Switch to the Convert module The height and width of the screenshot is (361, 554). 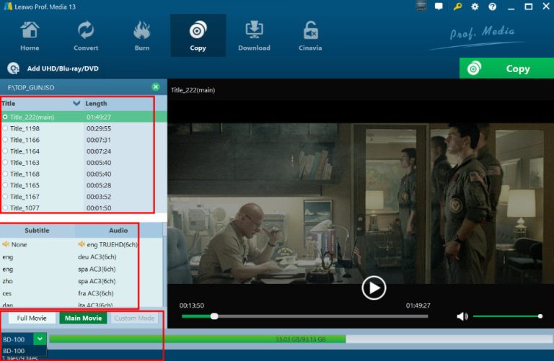85,35
